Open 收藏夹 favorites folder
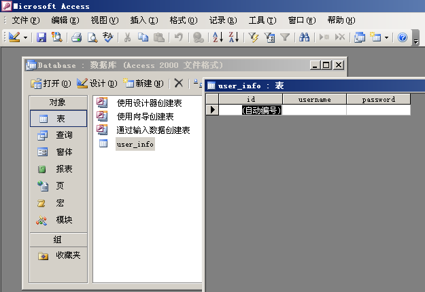The height and width of the screenshot is (292, 425). pyautogui.click(x=58, y=255)
